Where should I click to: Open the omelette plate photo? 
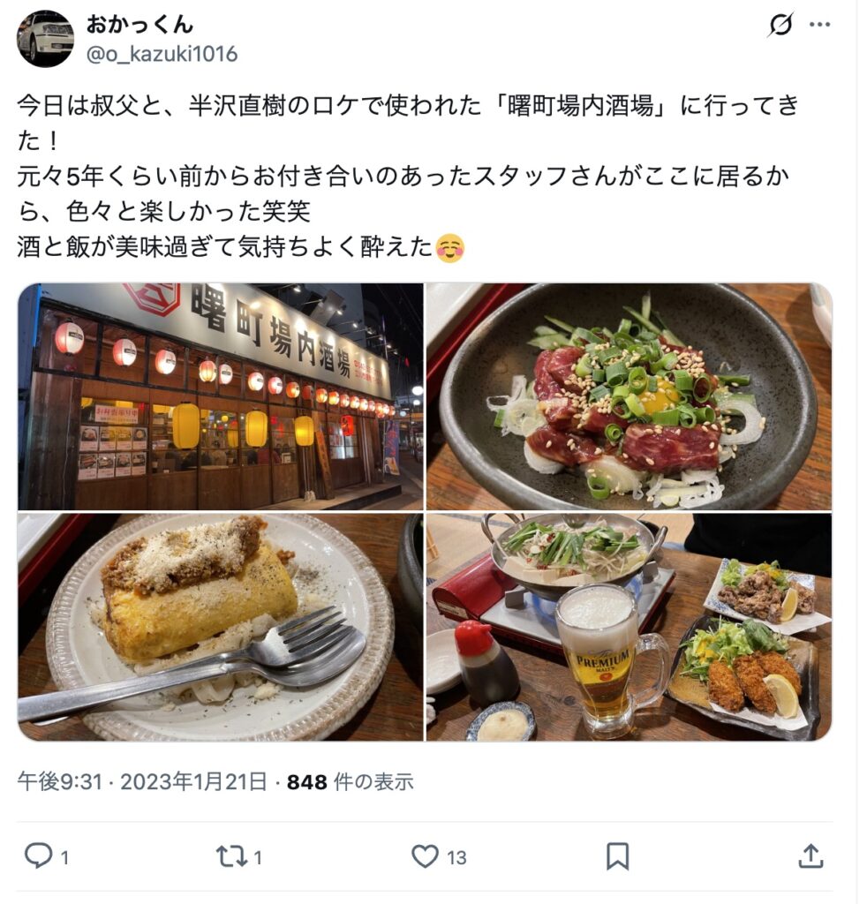point(221,628)
